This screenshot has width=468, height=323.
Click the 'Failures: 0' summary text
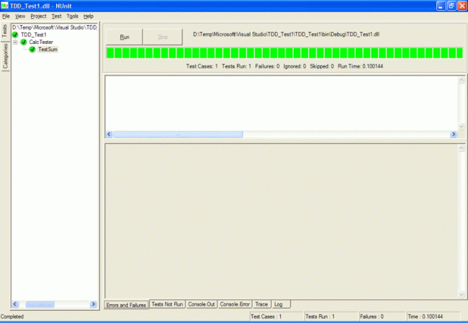click(267, 66)
